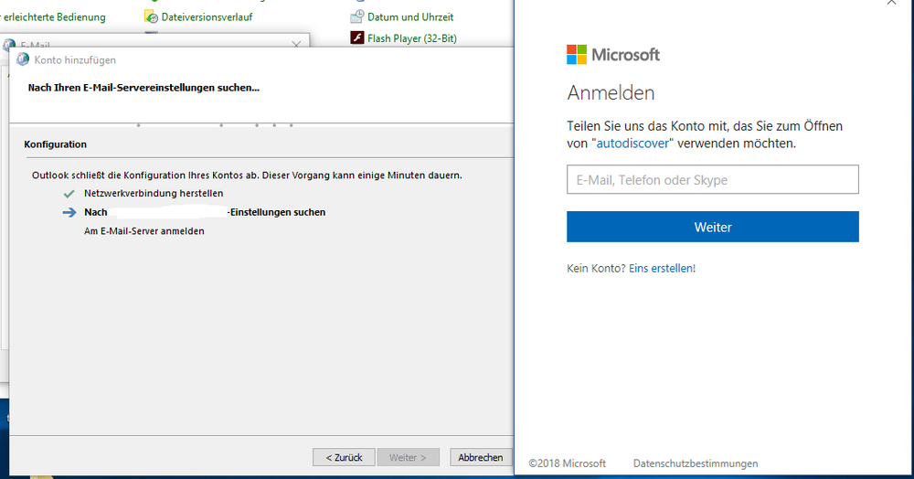This screenshot has width=914, height=479.
Task: Close the Microsoft Anmelden sign-in window
Action: click(891, 3)
